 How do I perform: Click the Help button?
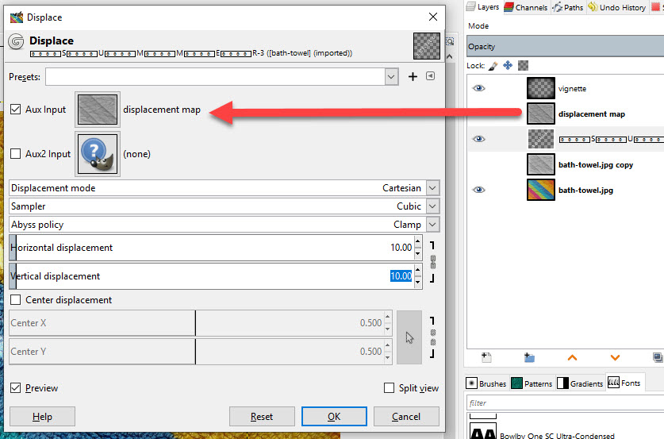pyautogui.click(x=42, y=417)
